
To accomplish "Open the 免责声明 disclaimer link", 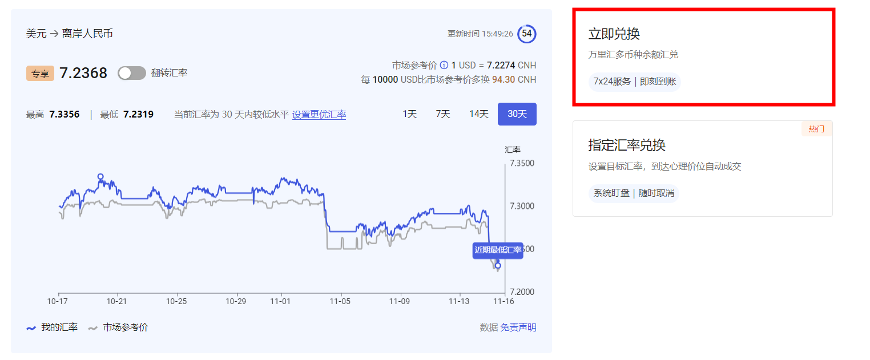I will point(518,327).
